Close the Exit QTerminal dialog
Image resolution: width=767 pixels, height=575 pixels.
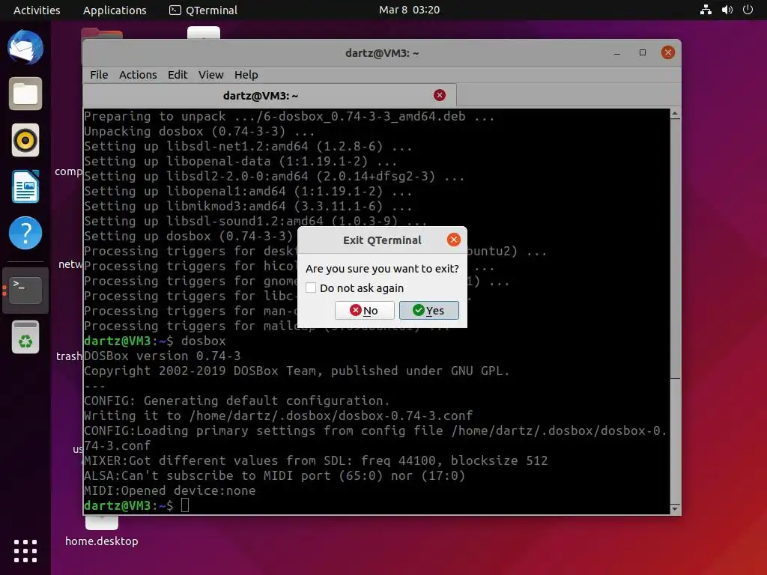click(x=453, y=240)
